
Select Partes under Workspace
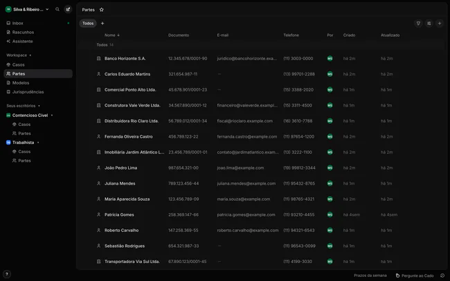click(x=38, y=74)
